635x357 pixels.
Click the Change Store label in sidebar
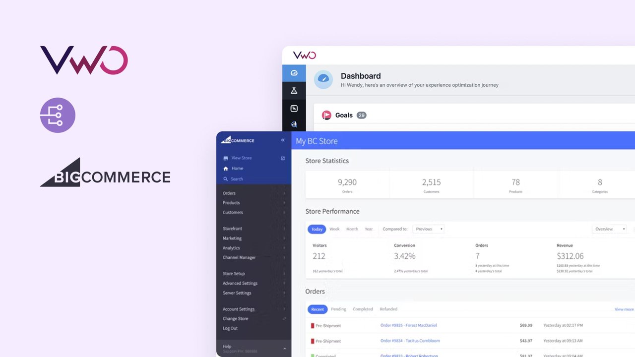coord(236,319)
